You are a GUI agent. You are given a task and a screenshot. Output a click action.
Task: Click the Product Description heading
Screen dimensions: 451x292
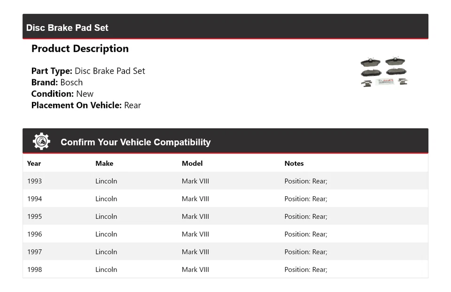pyautogui.click(x=80, y=49)
